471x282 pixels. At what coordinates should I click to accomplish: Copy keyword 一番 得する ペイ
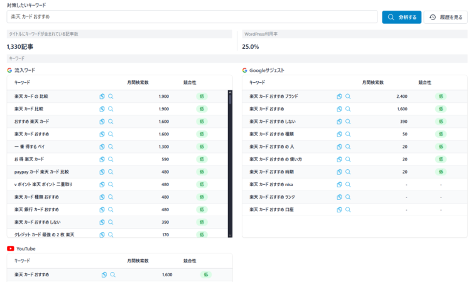coord(102,147)
